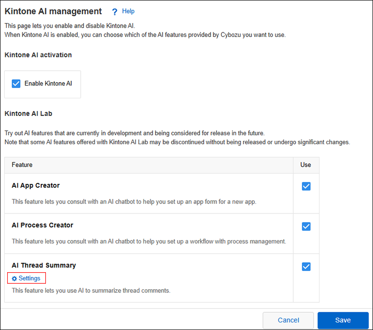The image size is (373, 330).
Task: Click the Feature column header
Action: (22, 165)
